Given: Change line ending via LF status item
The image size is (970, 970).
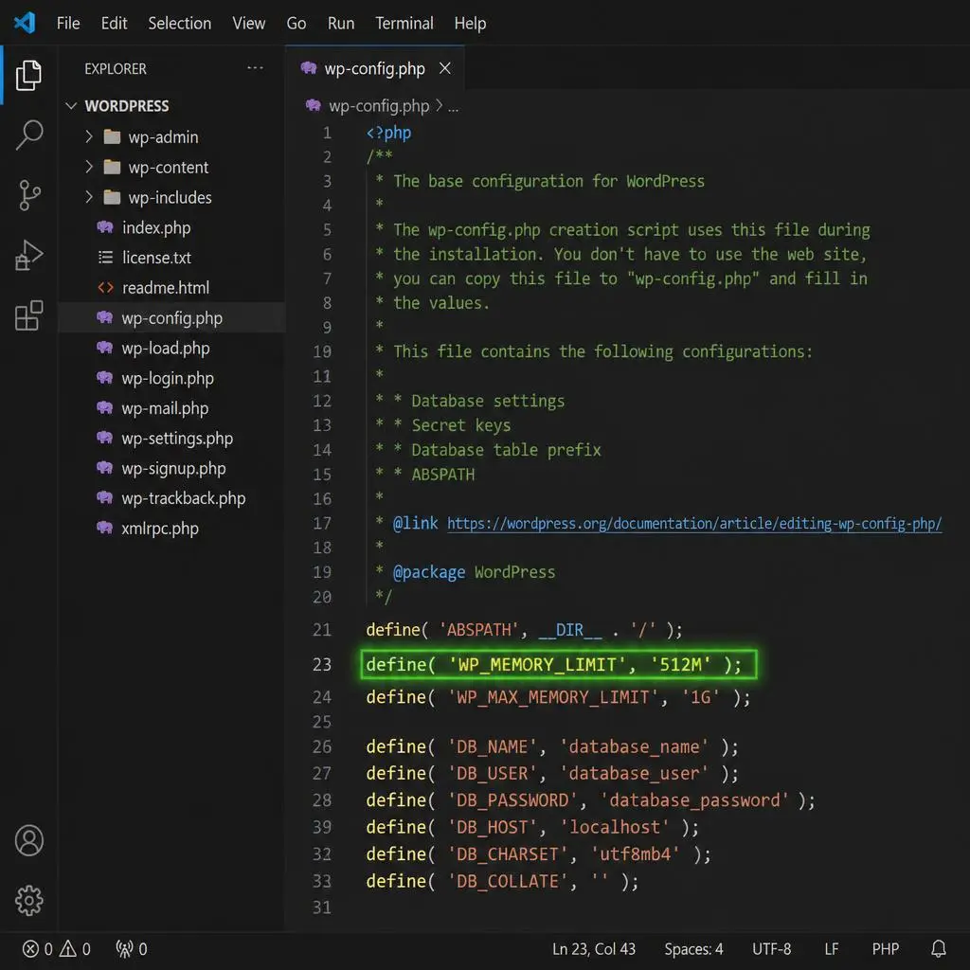Looking at the screenshot, I should [832, 949].
